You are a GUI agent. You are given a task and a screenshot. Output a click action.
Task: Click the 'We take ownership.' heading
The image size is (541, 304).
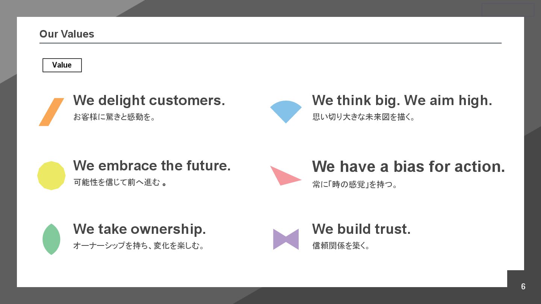pyautogui.click(x=139, y=229)
